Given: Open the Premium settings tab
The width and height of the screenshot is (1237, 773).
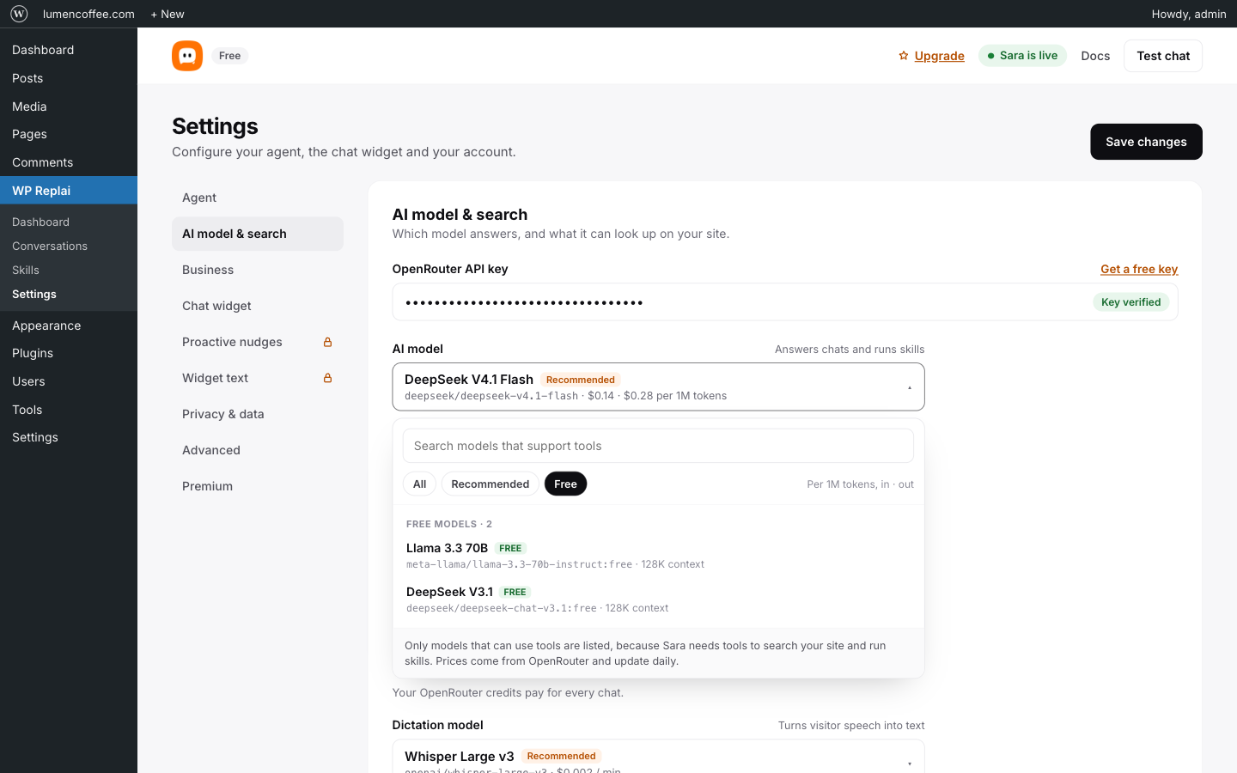Looking at the screenshot, I should 258,486.
